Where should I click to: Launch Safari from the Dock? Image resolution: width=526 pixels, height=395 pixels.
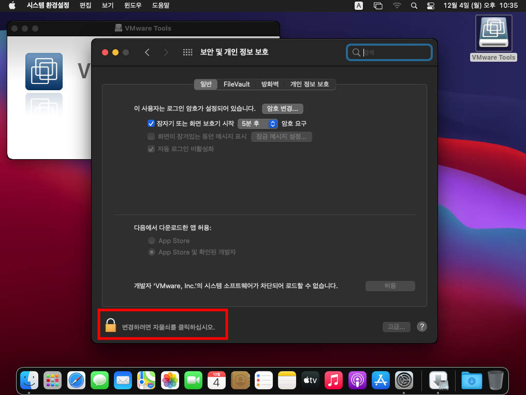pos(76,380)
